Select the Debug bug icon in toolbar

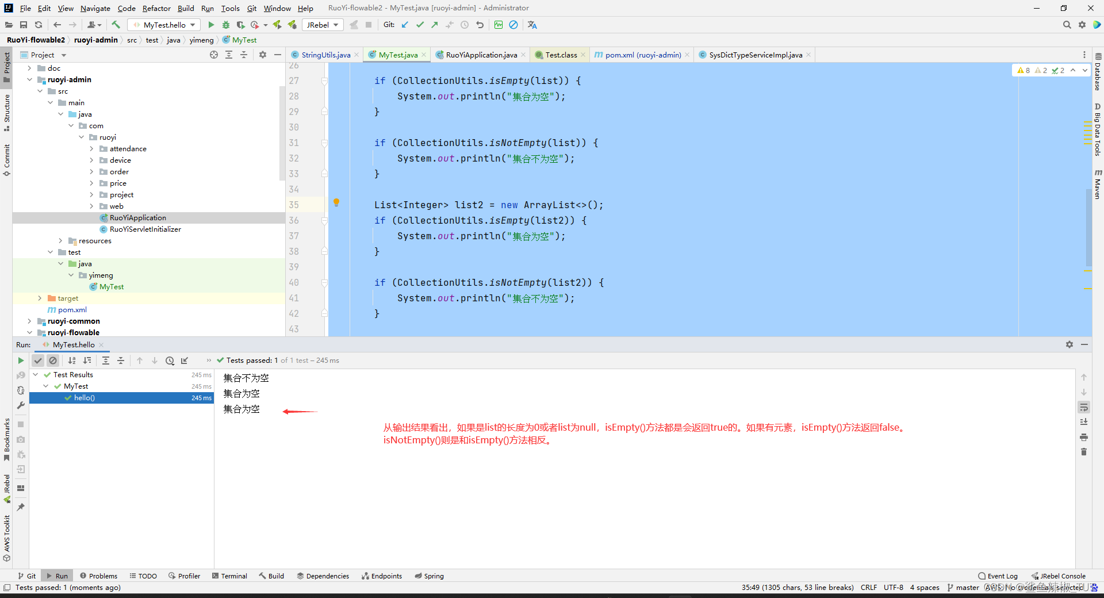coord(225,25)
